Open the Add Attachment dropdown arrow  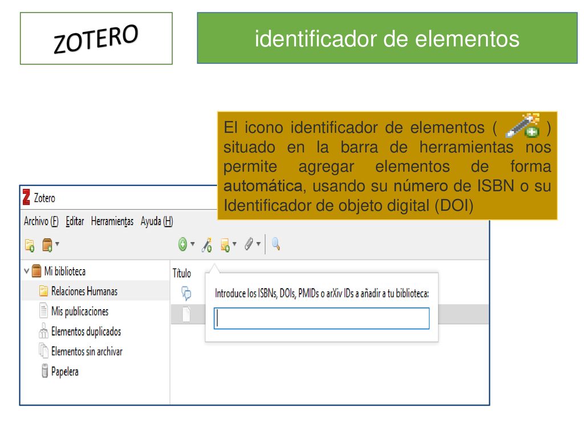[x=258, y=244]
